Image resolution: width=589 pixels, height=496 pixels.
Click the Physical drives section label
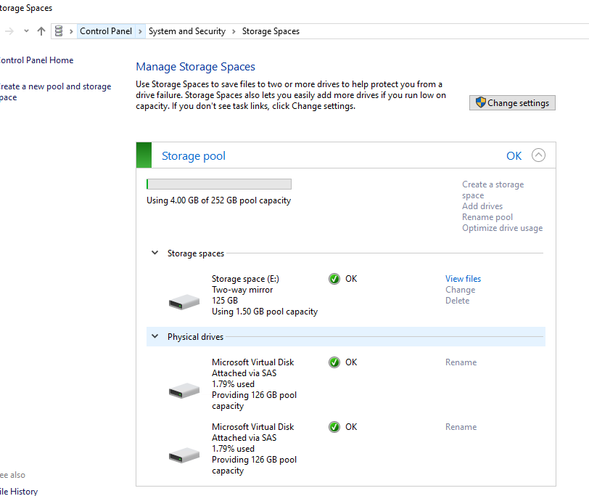(195, 337)
